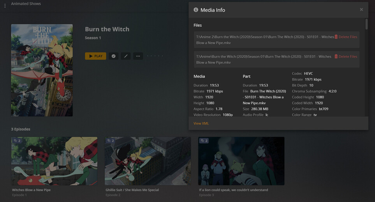Click the Episode 1 label
The width and height of the screenshot is (375, 202).
(x=19, y=195)
